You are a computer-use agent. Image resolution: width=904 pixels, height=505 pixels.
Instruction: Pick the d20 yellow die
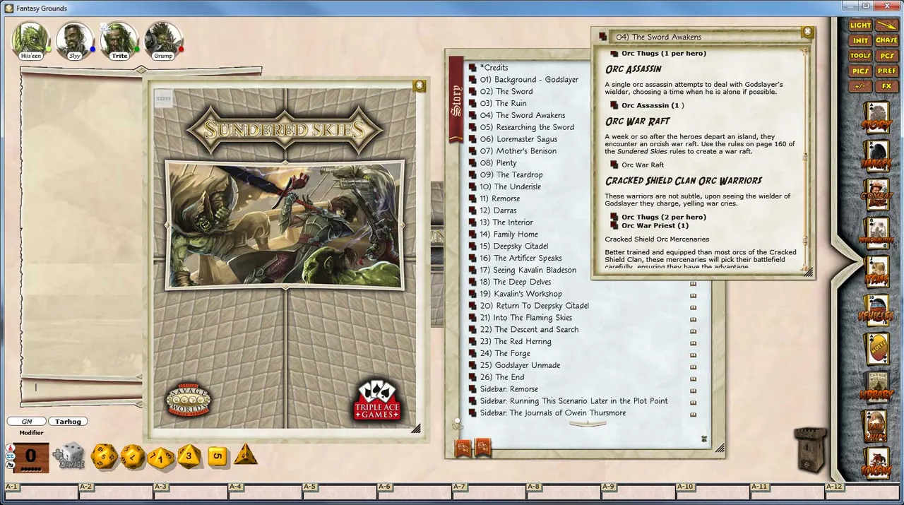tap(105, 457)
